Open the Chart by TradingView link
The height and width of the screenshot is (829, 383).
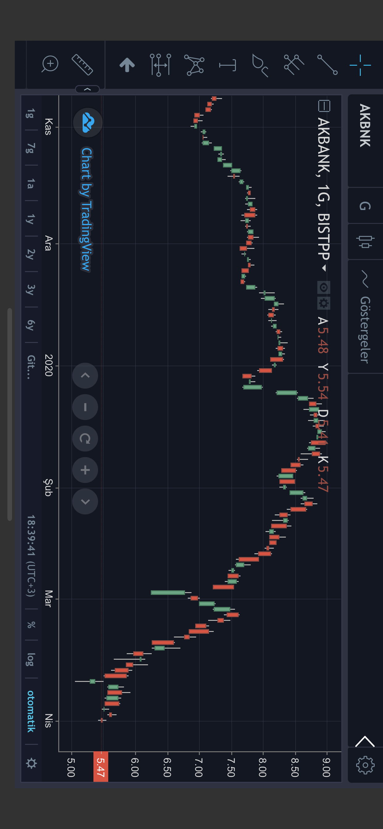86,209
